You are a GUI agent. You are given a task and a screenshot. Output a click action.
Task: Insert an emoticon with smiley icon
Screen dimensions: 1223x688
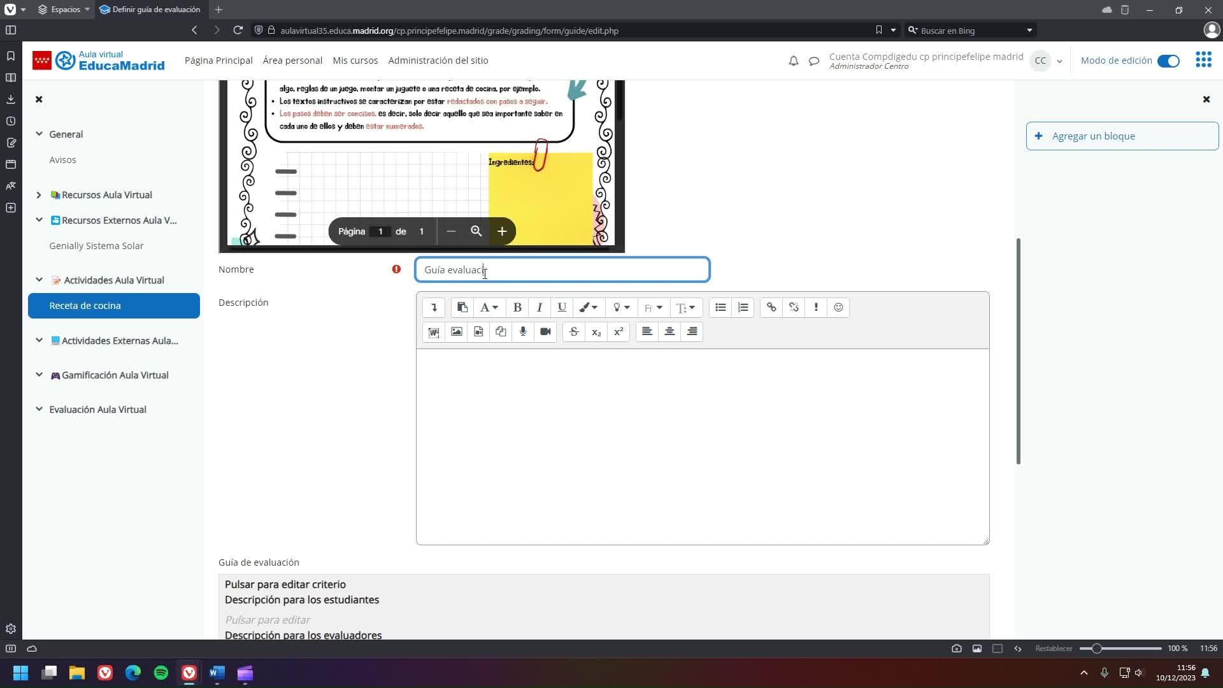(838, 308)
